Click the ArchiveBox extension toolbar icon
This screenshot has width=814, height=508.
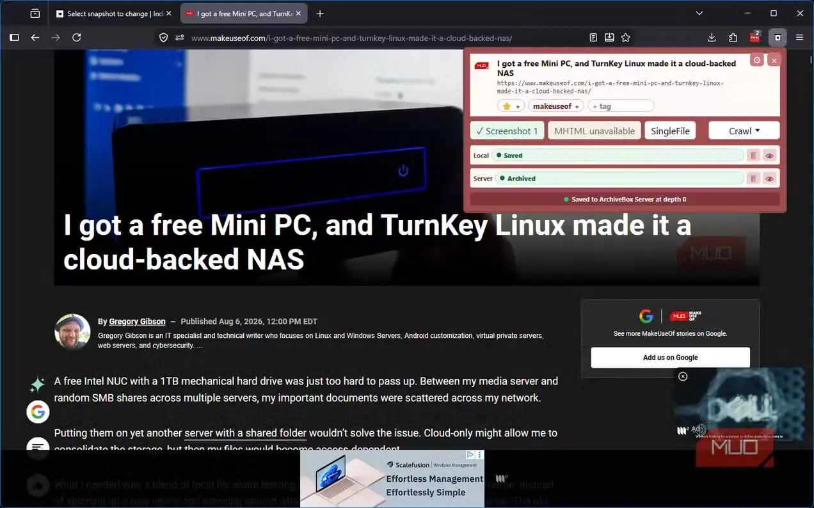pyautogui.click(x=778, y=38)
